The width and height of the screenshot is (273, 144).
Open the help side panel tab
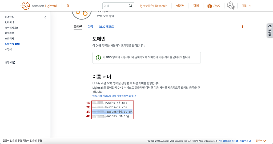coord(270,30)
